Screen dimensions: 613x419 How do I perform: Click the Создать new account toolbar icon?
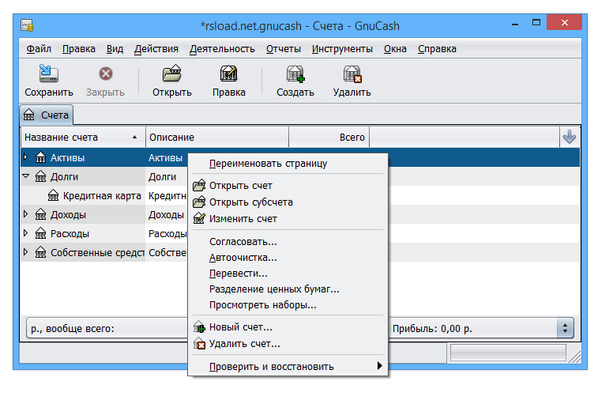point(295,74)
